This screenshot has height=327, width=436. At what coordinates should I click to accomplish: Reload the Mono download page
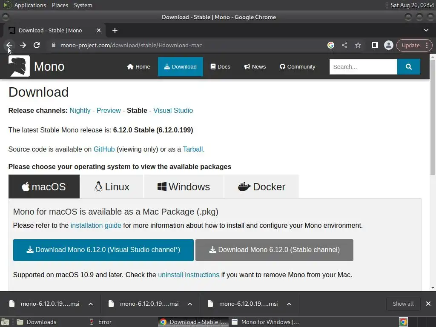[37, 45]
